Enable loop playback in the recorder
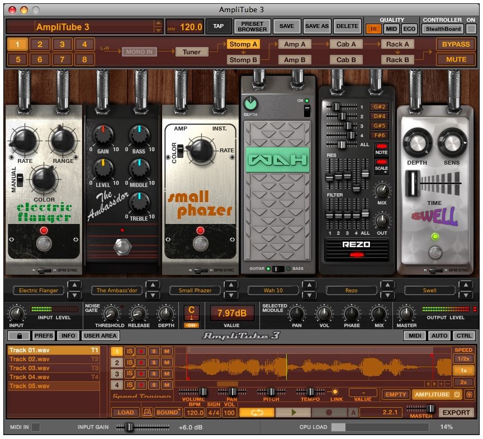The image size is (483, 439). coord(257,412)
